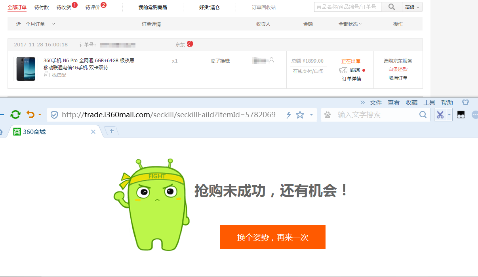478x277 pixels.
Task: Open 近三个月订单 time range dropdown
Action: tap(36, 24)
